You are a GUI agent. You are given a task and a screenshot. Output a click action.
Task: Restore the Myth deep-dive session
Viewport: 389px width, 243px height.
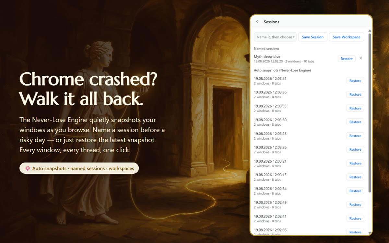pyautogui.click(x=347, y=59)
